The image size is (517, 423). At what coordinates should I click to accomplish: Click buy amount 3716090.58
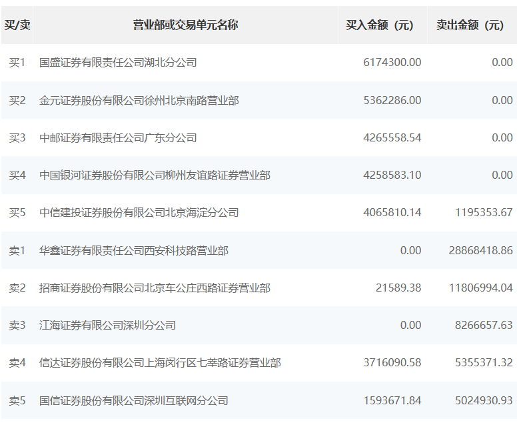pyautogui.click(x=392, y=362)
